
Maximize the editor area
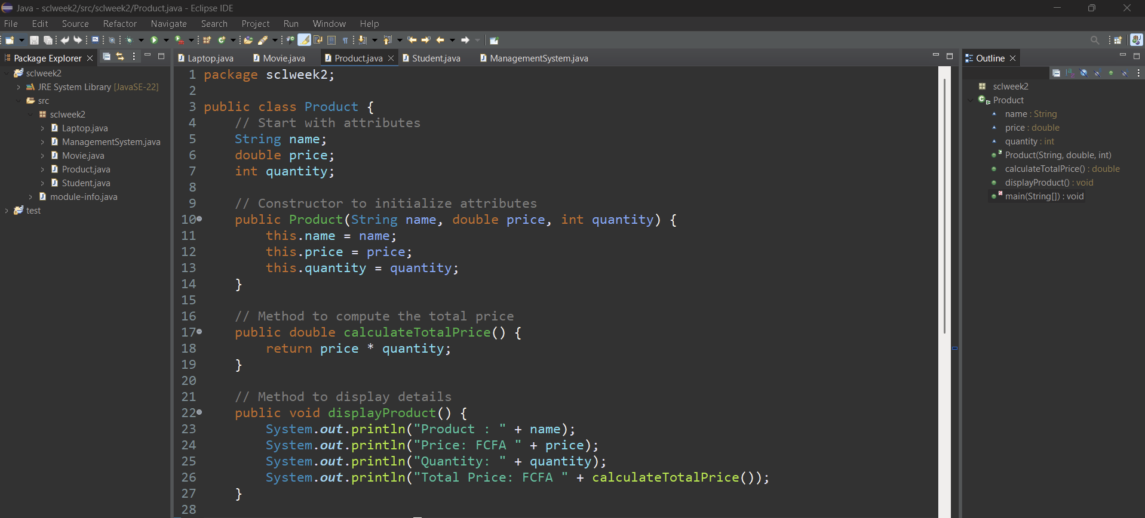[x=950, y=56]
